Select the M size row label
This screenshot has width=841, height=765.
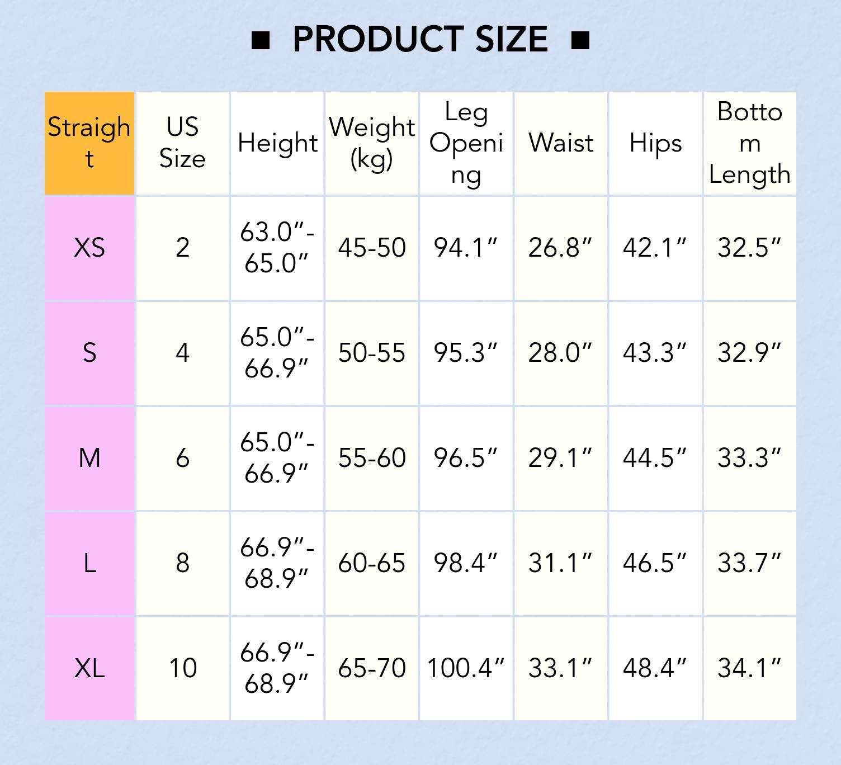[89, 458]
